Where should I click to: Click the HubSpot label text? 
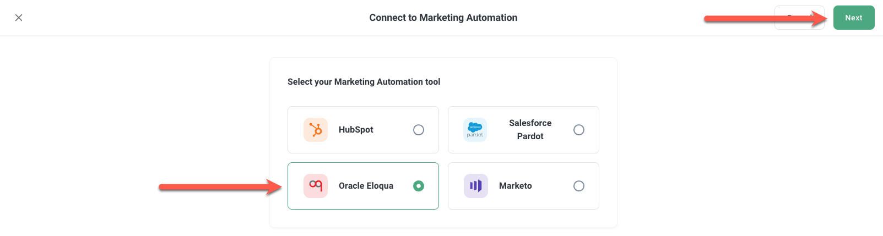(356, 130)
